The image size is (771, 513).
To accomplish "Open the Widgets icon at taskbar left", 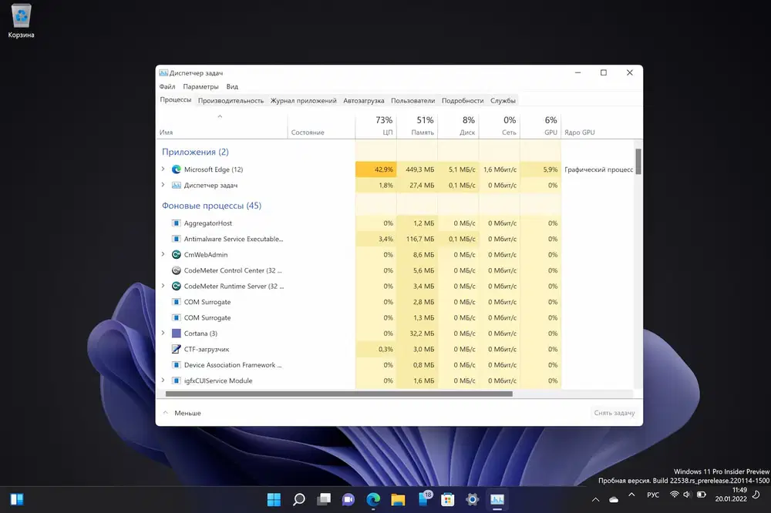I will tap(17, 500).
